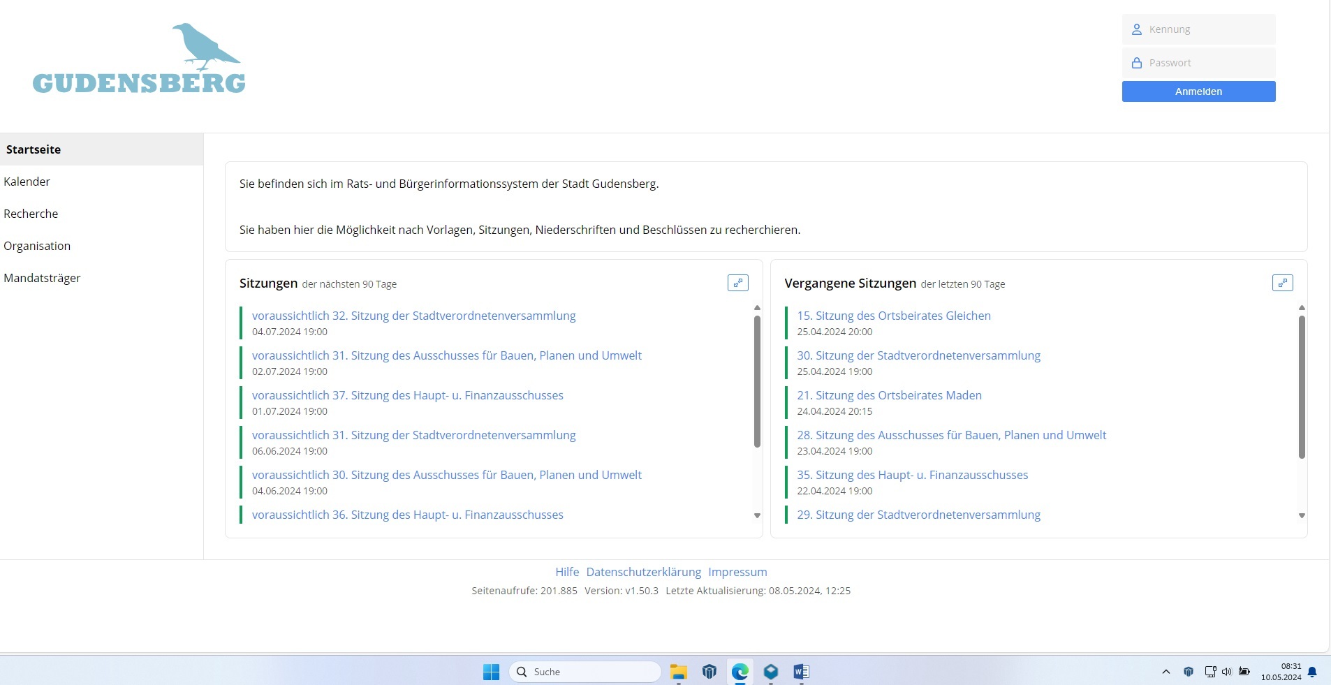Open the Datenschutzerklärung link
Image resolution: width=1331 pixels, height=685 pixels.
click(x=643, y=572)
